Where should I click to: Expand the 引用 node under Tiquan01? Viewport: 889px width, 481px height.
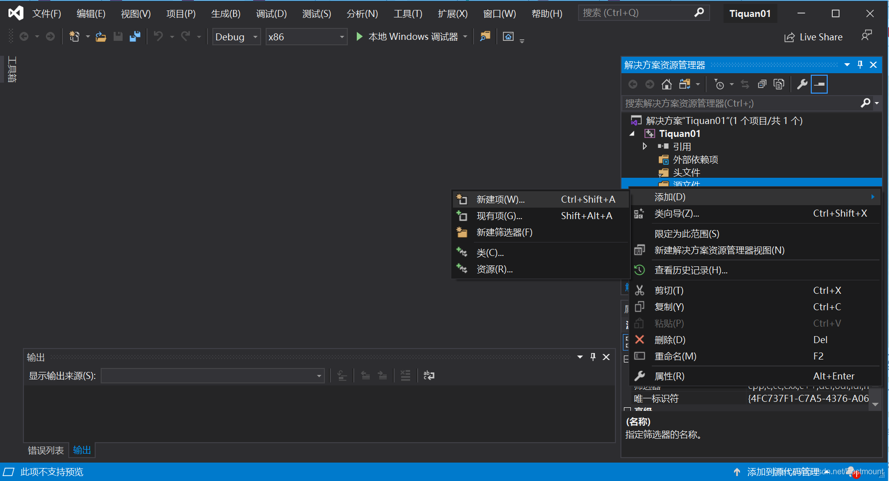pos(645,146)
